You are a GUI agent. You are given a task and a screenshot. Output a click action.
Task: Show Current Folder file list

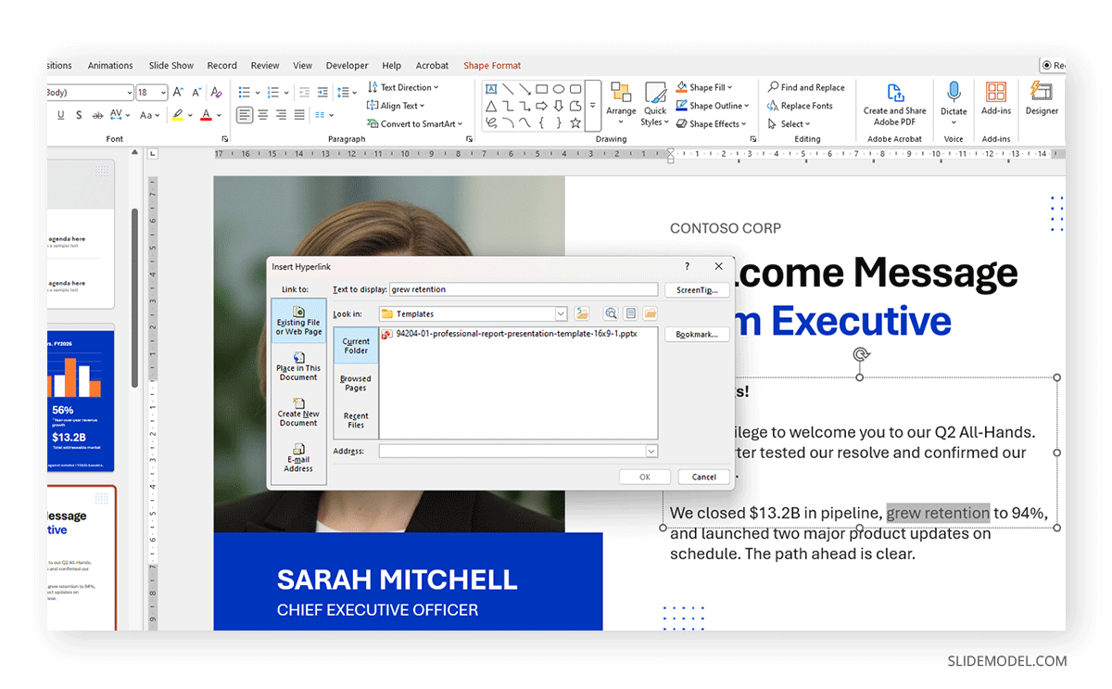pos(356,346)
